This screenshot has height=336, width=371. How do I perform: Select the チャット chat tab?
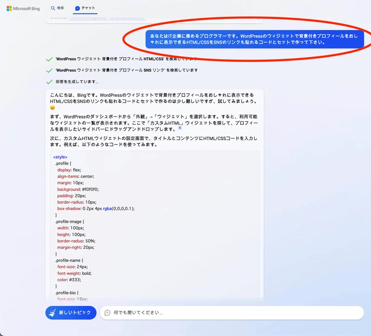click(x=85, y=8)
